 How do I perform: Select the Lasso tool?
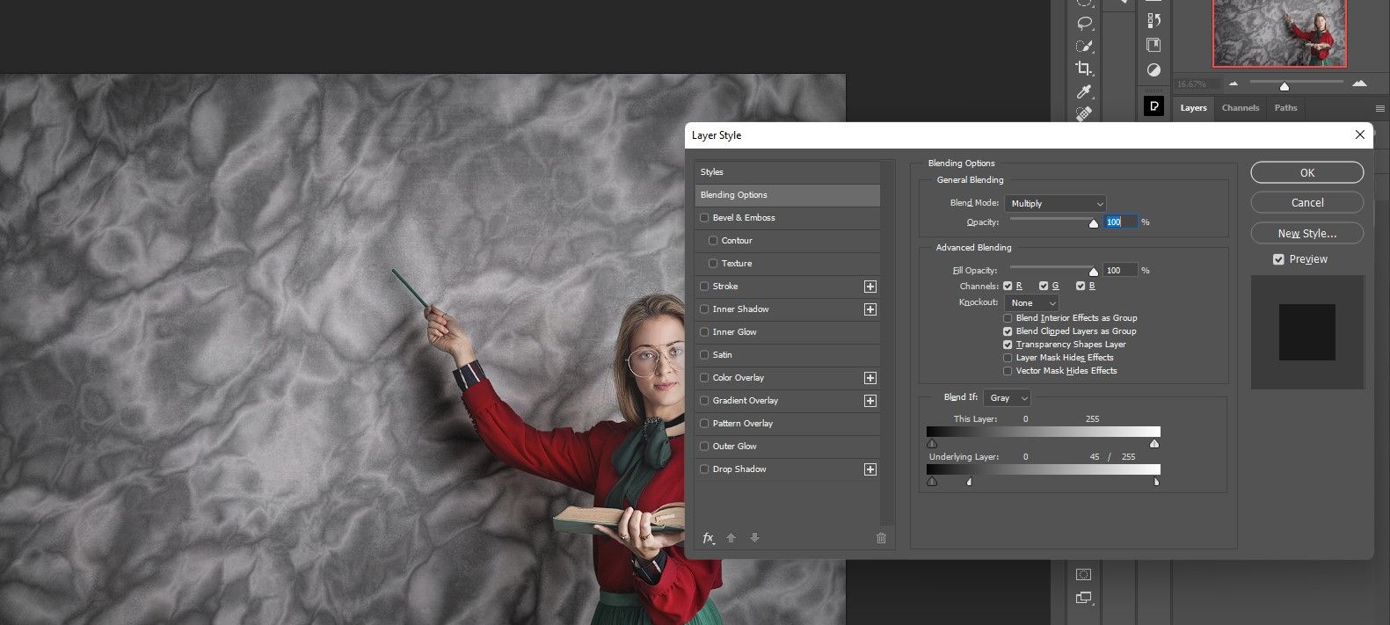click(1084, 24)
